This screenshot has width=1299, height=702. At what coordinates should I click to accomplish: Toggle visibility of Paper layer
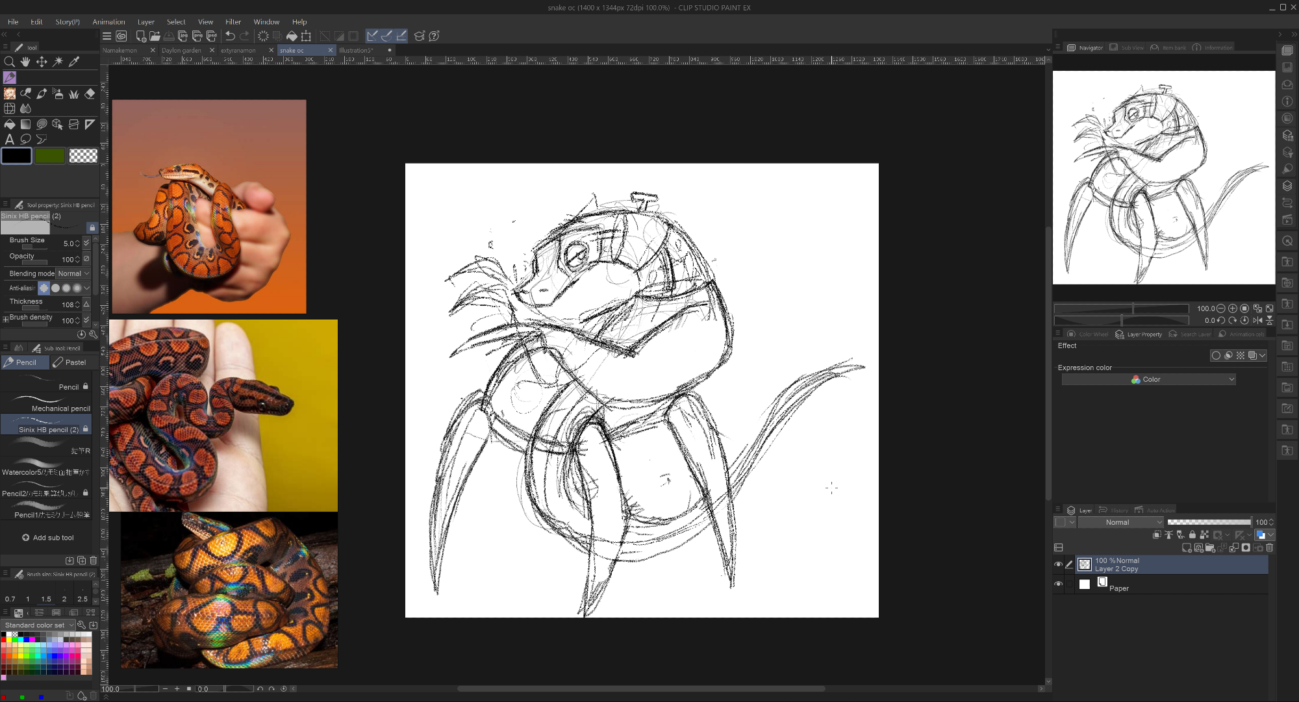click(1058, 584)
